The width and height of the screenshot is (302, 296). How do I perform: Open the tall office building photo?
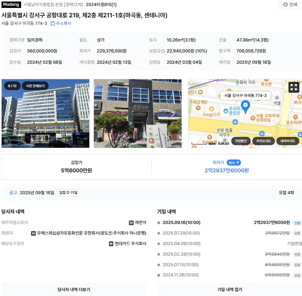coord(46,113)
